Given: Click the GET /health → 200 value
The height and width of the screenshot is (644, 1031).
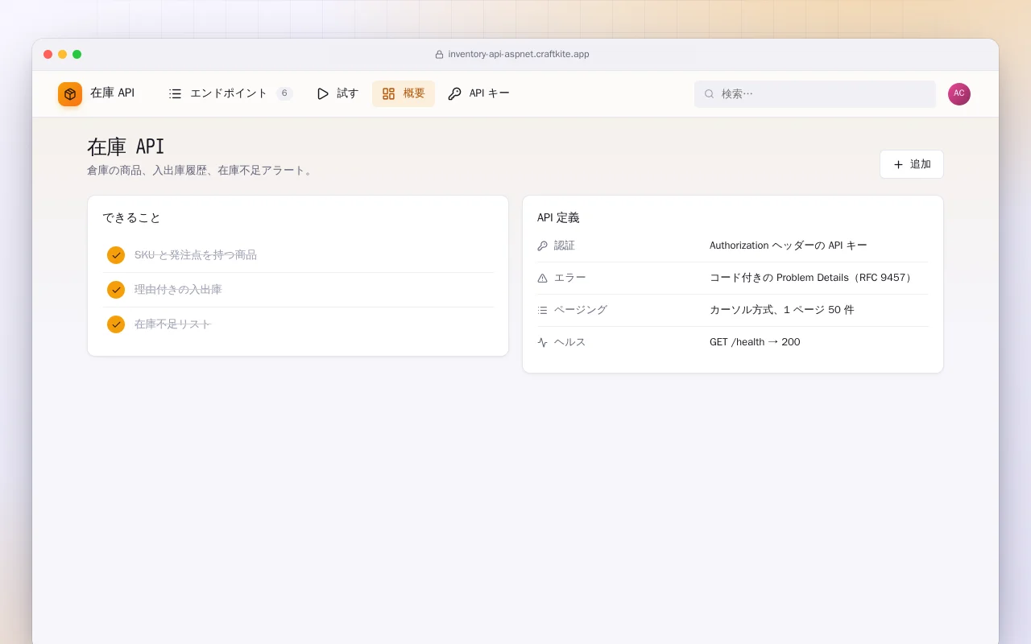Looking at the screenshot, I should click(x=755, y=342).
